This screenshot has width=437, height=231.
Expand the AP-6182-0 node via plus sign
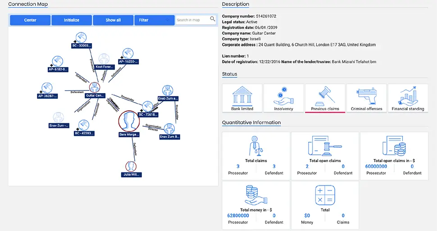click(x=51, y=65)
